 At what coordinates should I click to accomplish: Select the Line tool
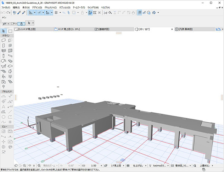(10, 112)
